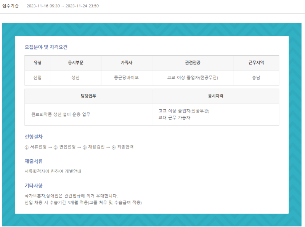The width and height of the screenshot is (305, 227).
Task: Click step ③ 채용검진
Action: pyautogui.click(x=93, y=147)
